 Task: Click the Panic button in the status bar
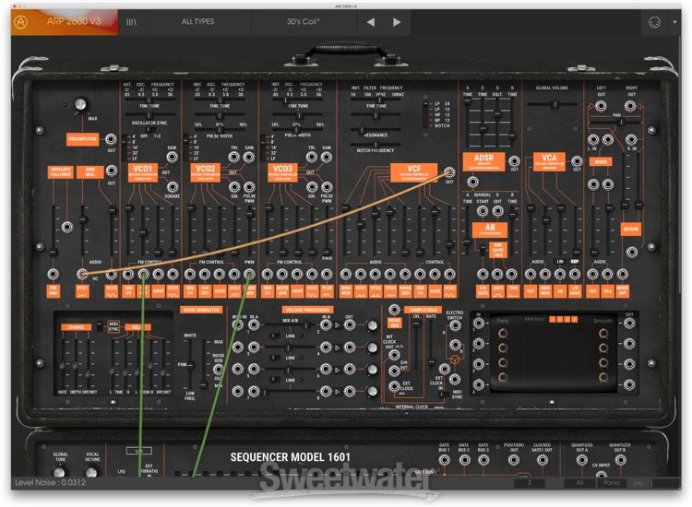[x=612, y=483]
